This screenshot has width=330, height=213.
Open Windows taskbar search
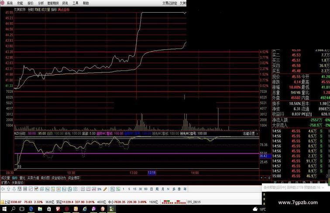13,209
